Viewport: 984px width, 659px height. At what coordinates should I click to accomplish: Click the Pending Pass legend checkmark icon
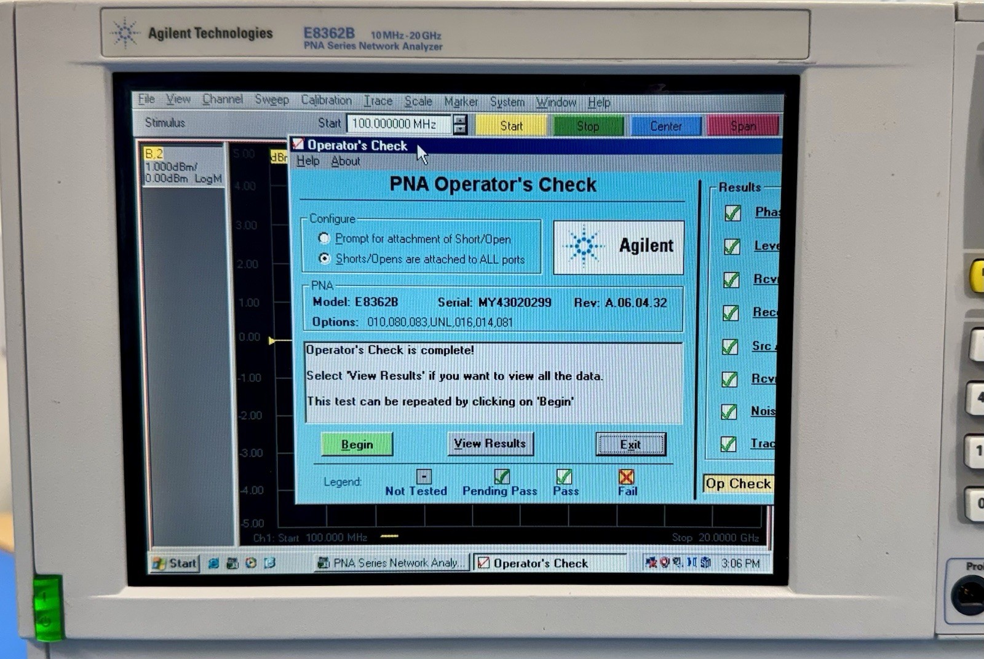501,476
